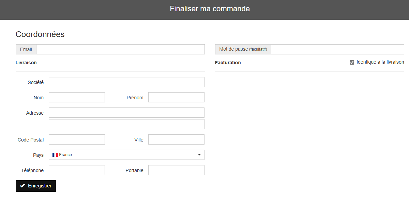The height and width of the screenshot is (200, 409).
Task: Select the Portable input field
Action: (176, 170)
